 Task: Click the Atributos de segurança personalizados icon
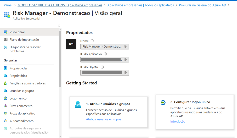5,128
